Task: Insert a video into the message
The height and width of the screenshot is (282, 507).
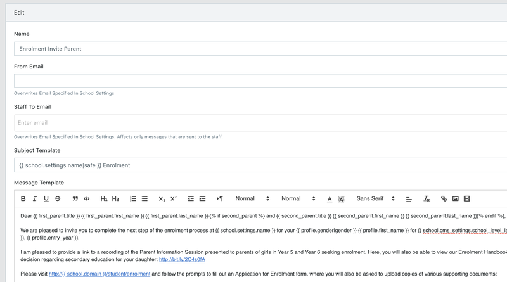Action: point(467,198)
